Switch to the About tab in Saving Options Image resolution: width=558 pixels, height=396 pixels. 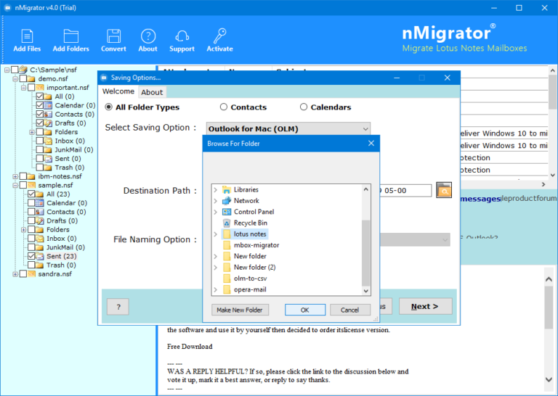[152, 92]
